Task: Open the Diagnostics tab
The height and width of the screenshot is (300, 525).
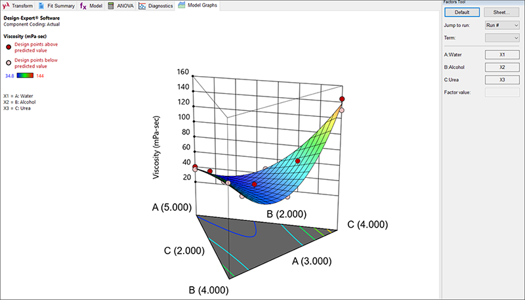Action: tap(157, 5)
